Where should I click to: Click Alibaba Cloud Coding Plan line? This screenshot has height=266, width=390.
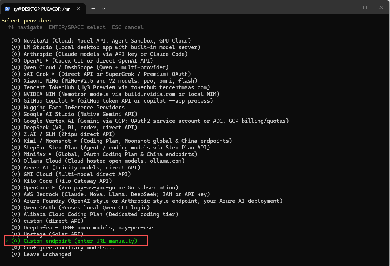click(x=95, y=214)
